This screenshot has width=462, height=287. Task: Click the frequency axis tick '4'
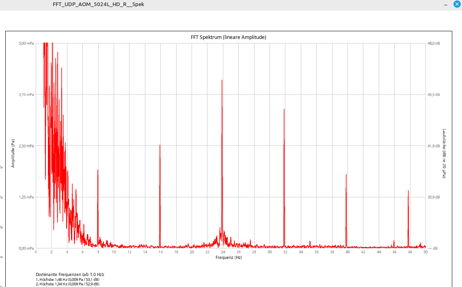click(x=67, y=252)
